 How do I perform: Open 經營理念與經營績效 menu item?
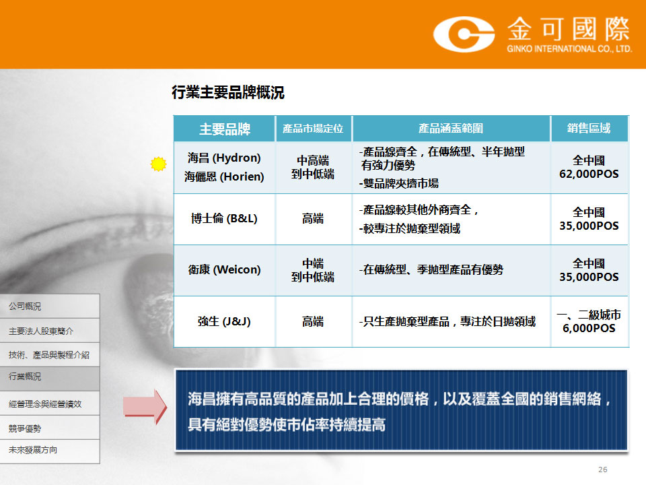[x=49, y=403]
